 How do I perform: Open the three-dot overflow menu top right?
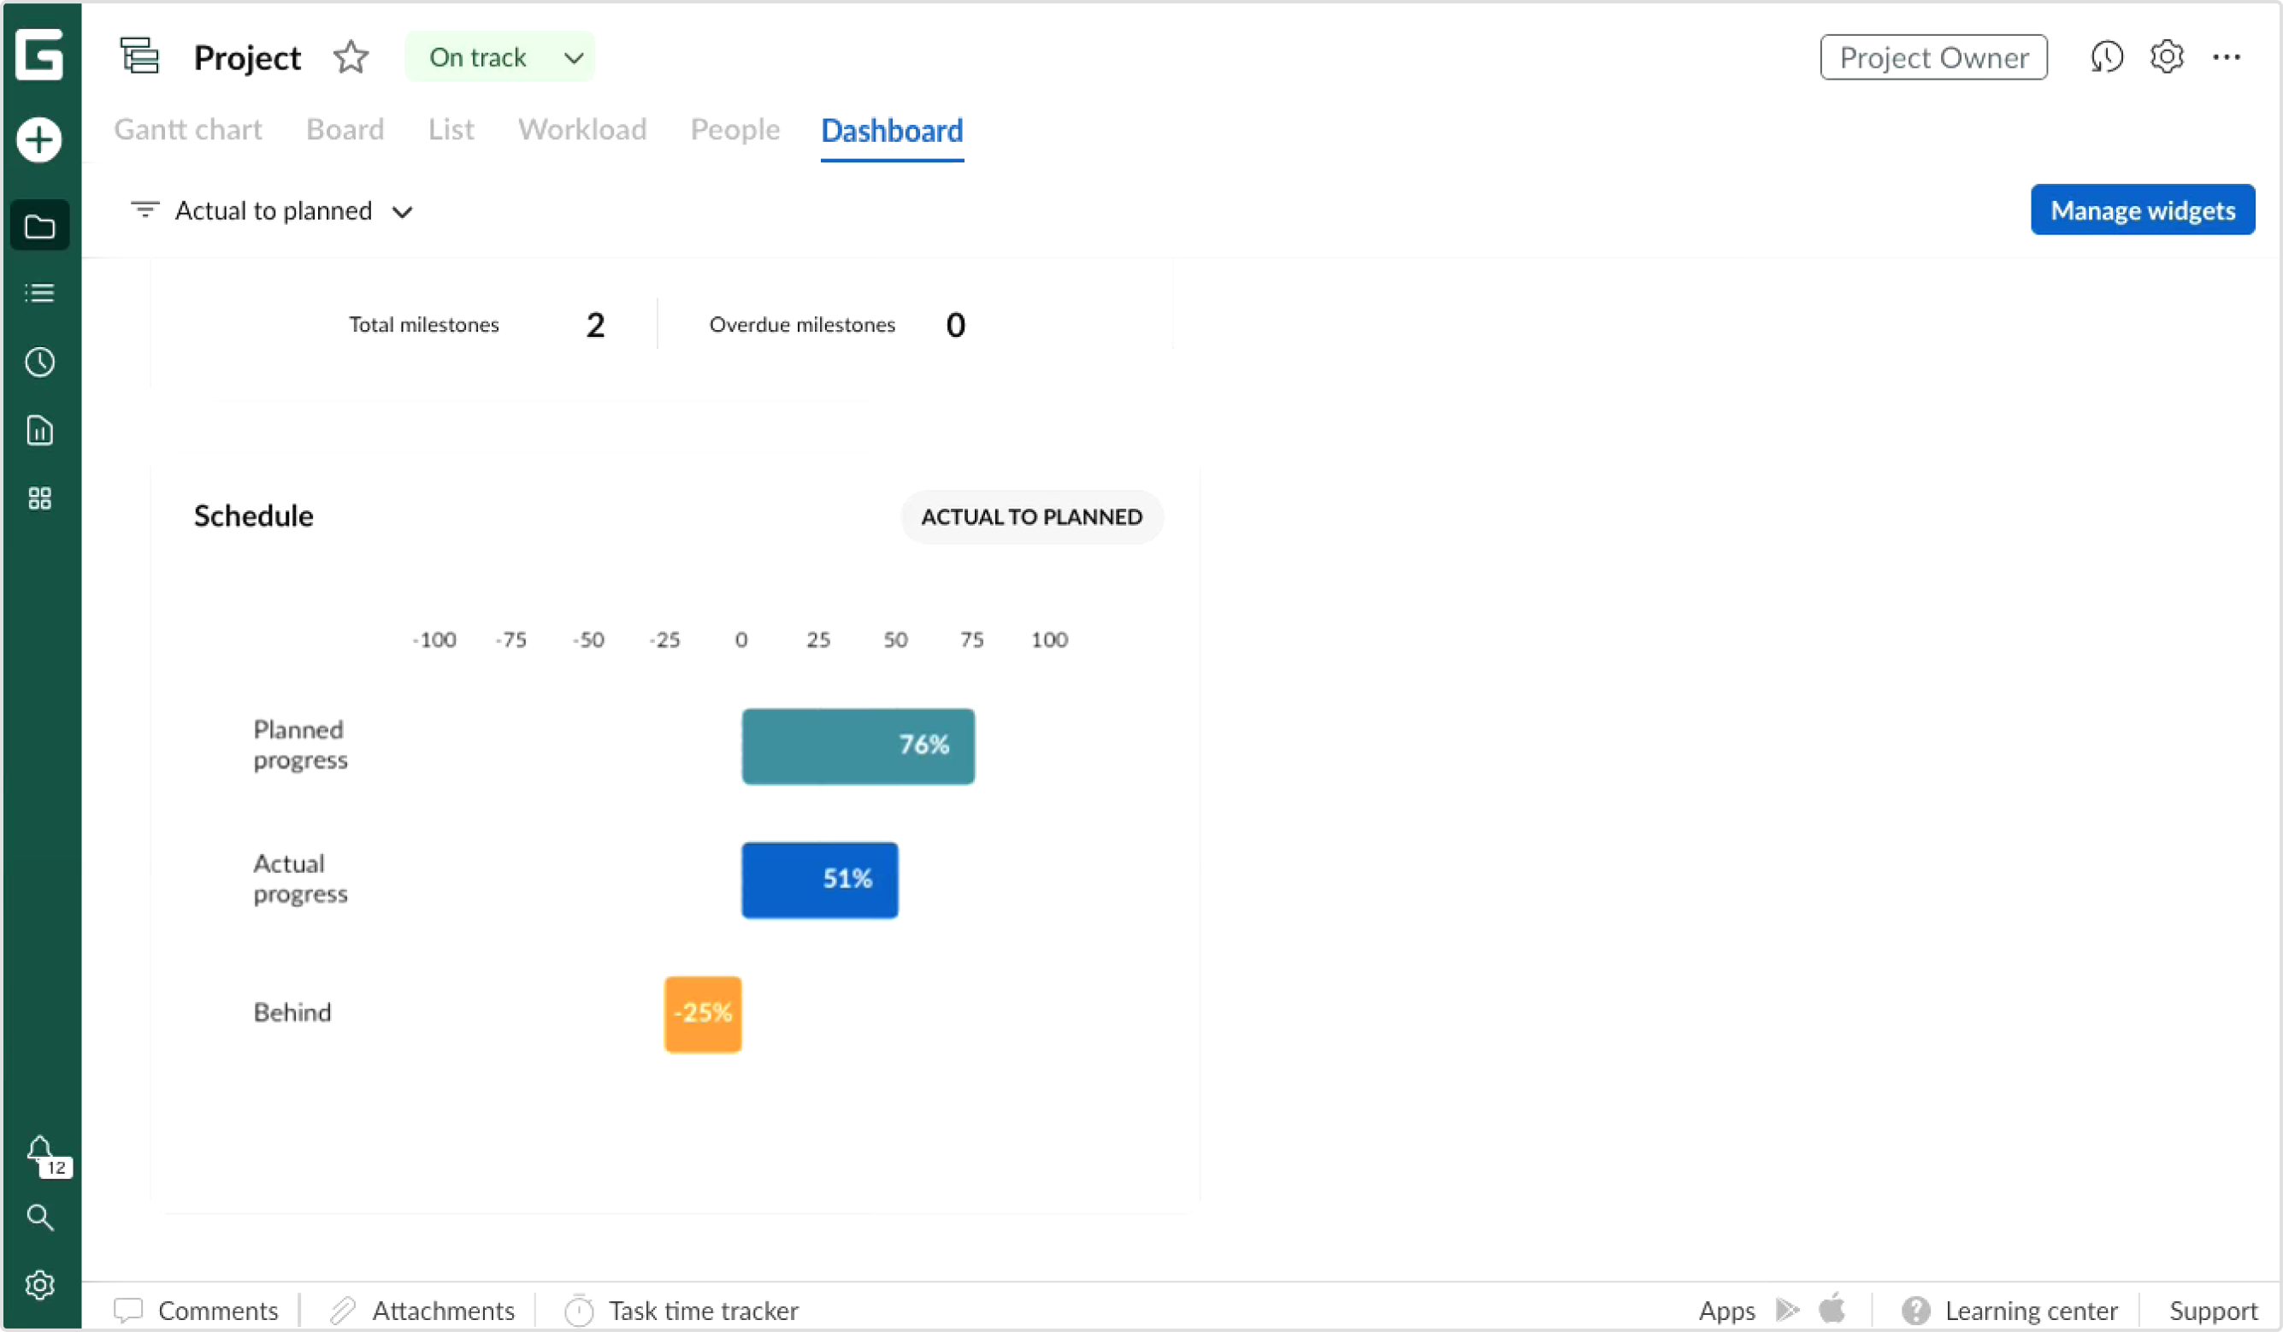pyautogui.click(x=2227, y=56)
